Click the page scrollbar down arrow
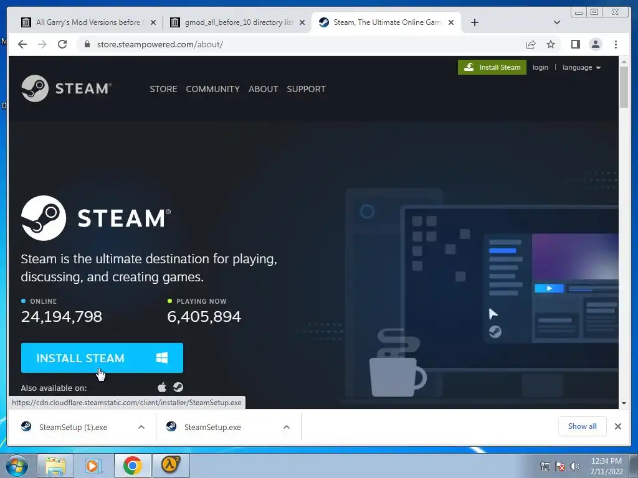This screenshot has height=478, width=638. (x=624, y=403)
